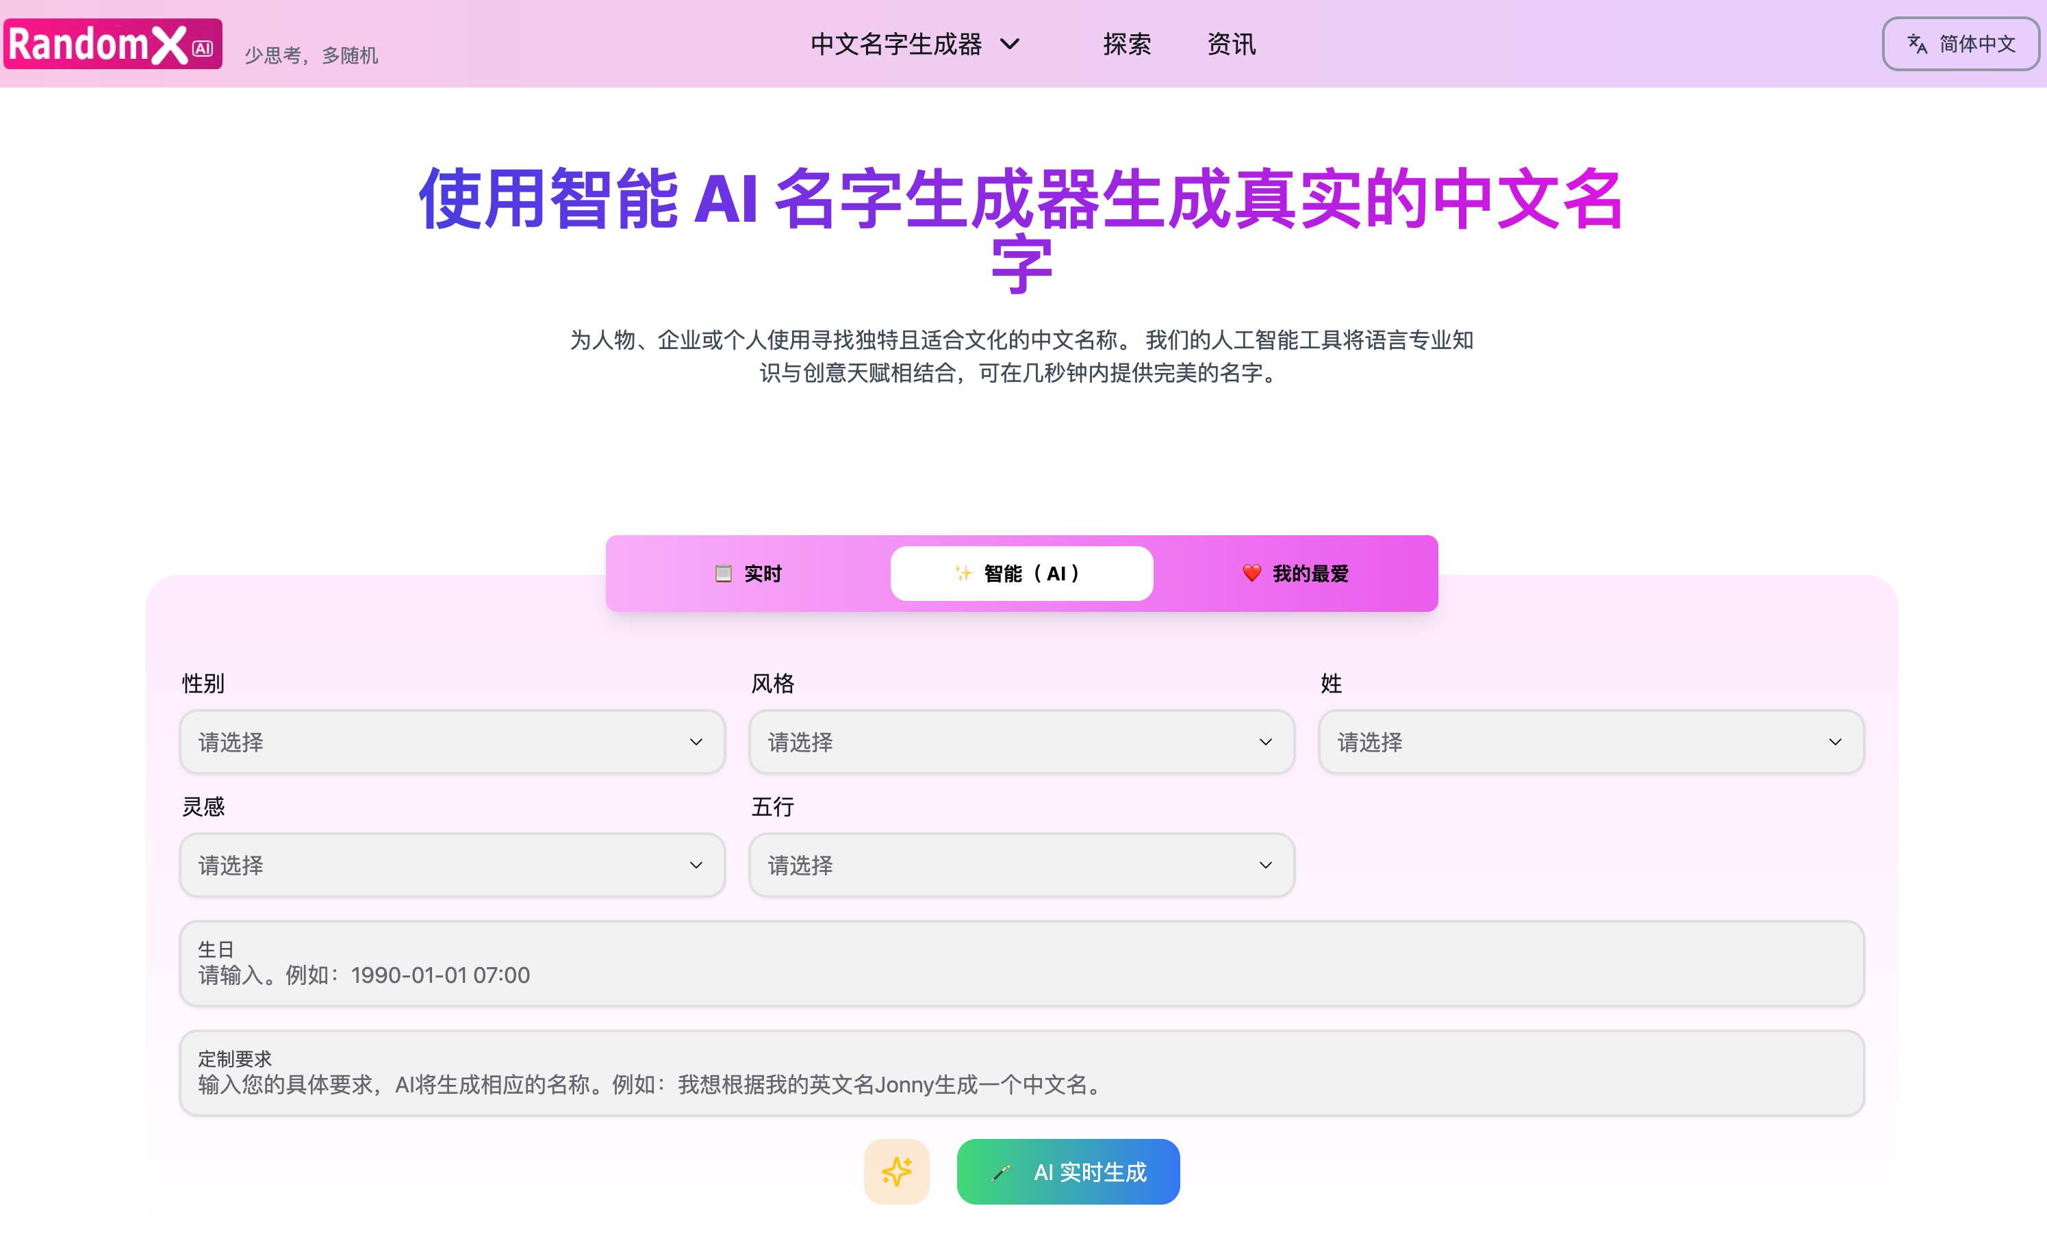Open the 资讯 nav link
This screenshot has height=1258, width=2047.
tap(1231, 44)
